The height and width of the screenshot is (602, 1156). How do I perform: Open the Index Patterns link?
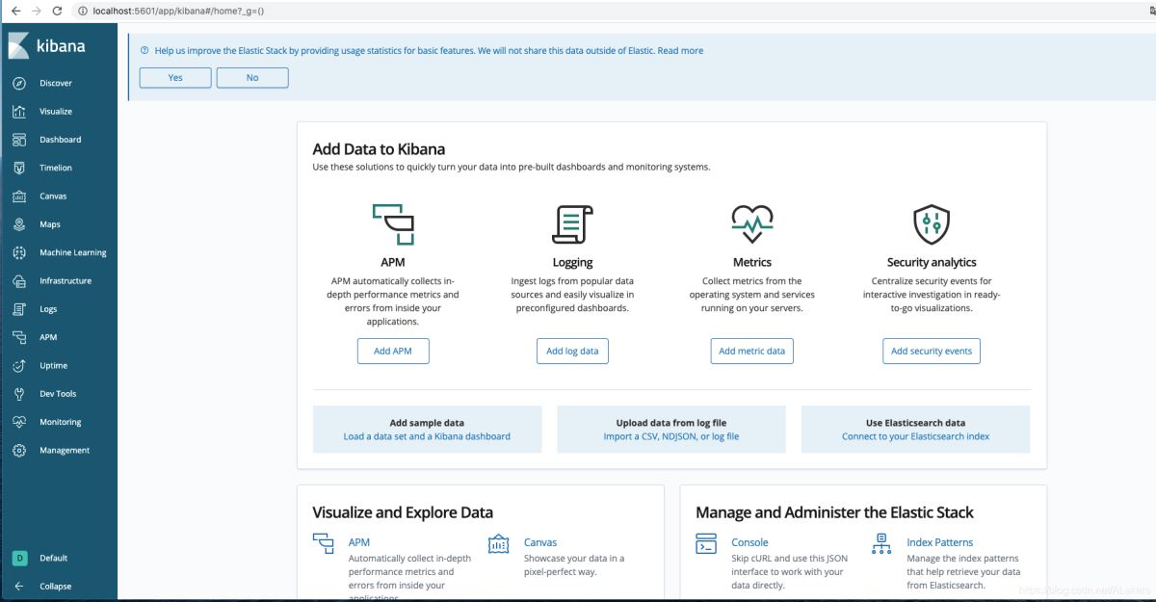tap(939, 541)
